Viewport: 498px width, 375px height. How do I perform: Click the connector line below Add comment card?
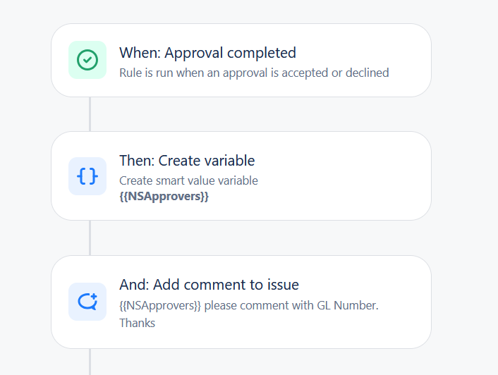click(90, 362)
